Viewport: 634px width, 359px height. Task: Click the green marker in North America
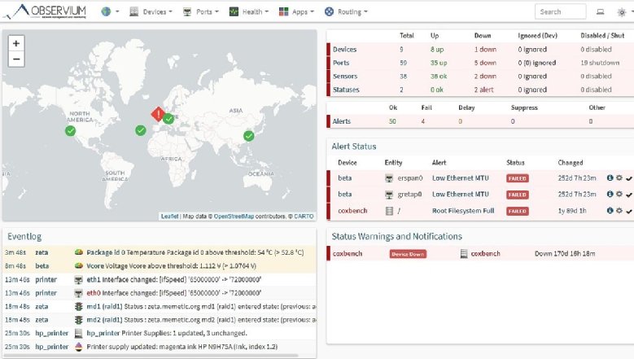coord(70,129)
